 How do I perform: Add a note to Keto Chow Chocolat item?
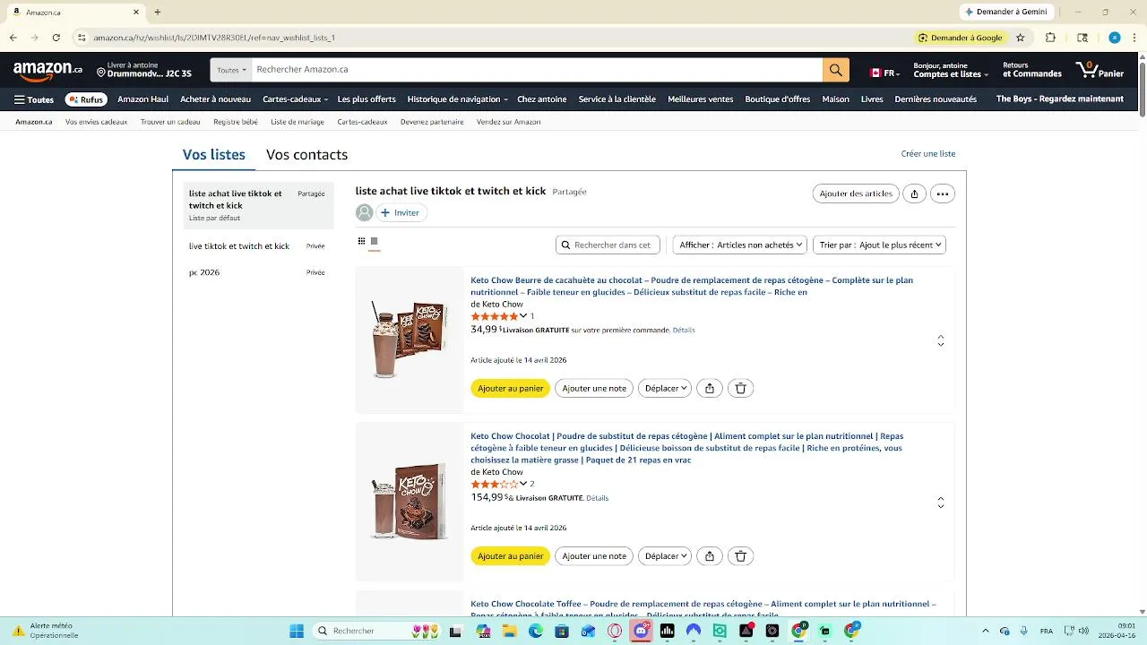[594, 556]
